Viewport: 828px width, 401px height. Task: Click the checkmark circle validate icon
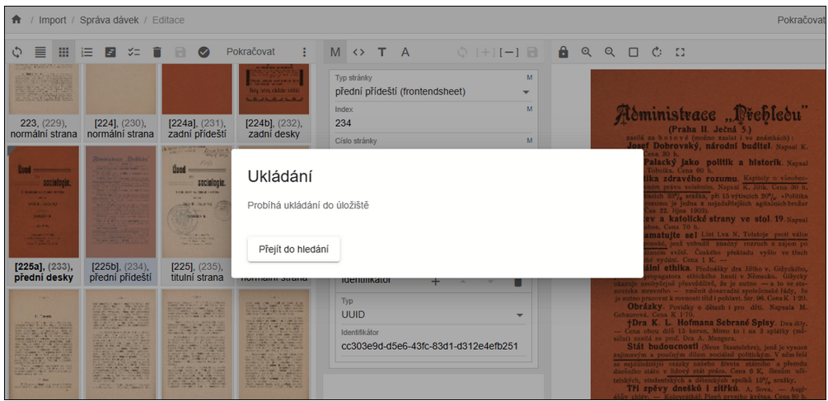click(x=204, y=52)
